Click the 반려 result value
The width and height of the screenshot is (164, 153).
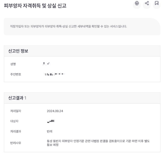(49, 131)
